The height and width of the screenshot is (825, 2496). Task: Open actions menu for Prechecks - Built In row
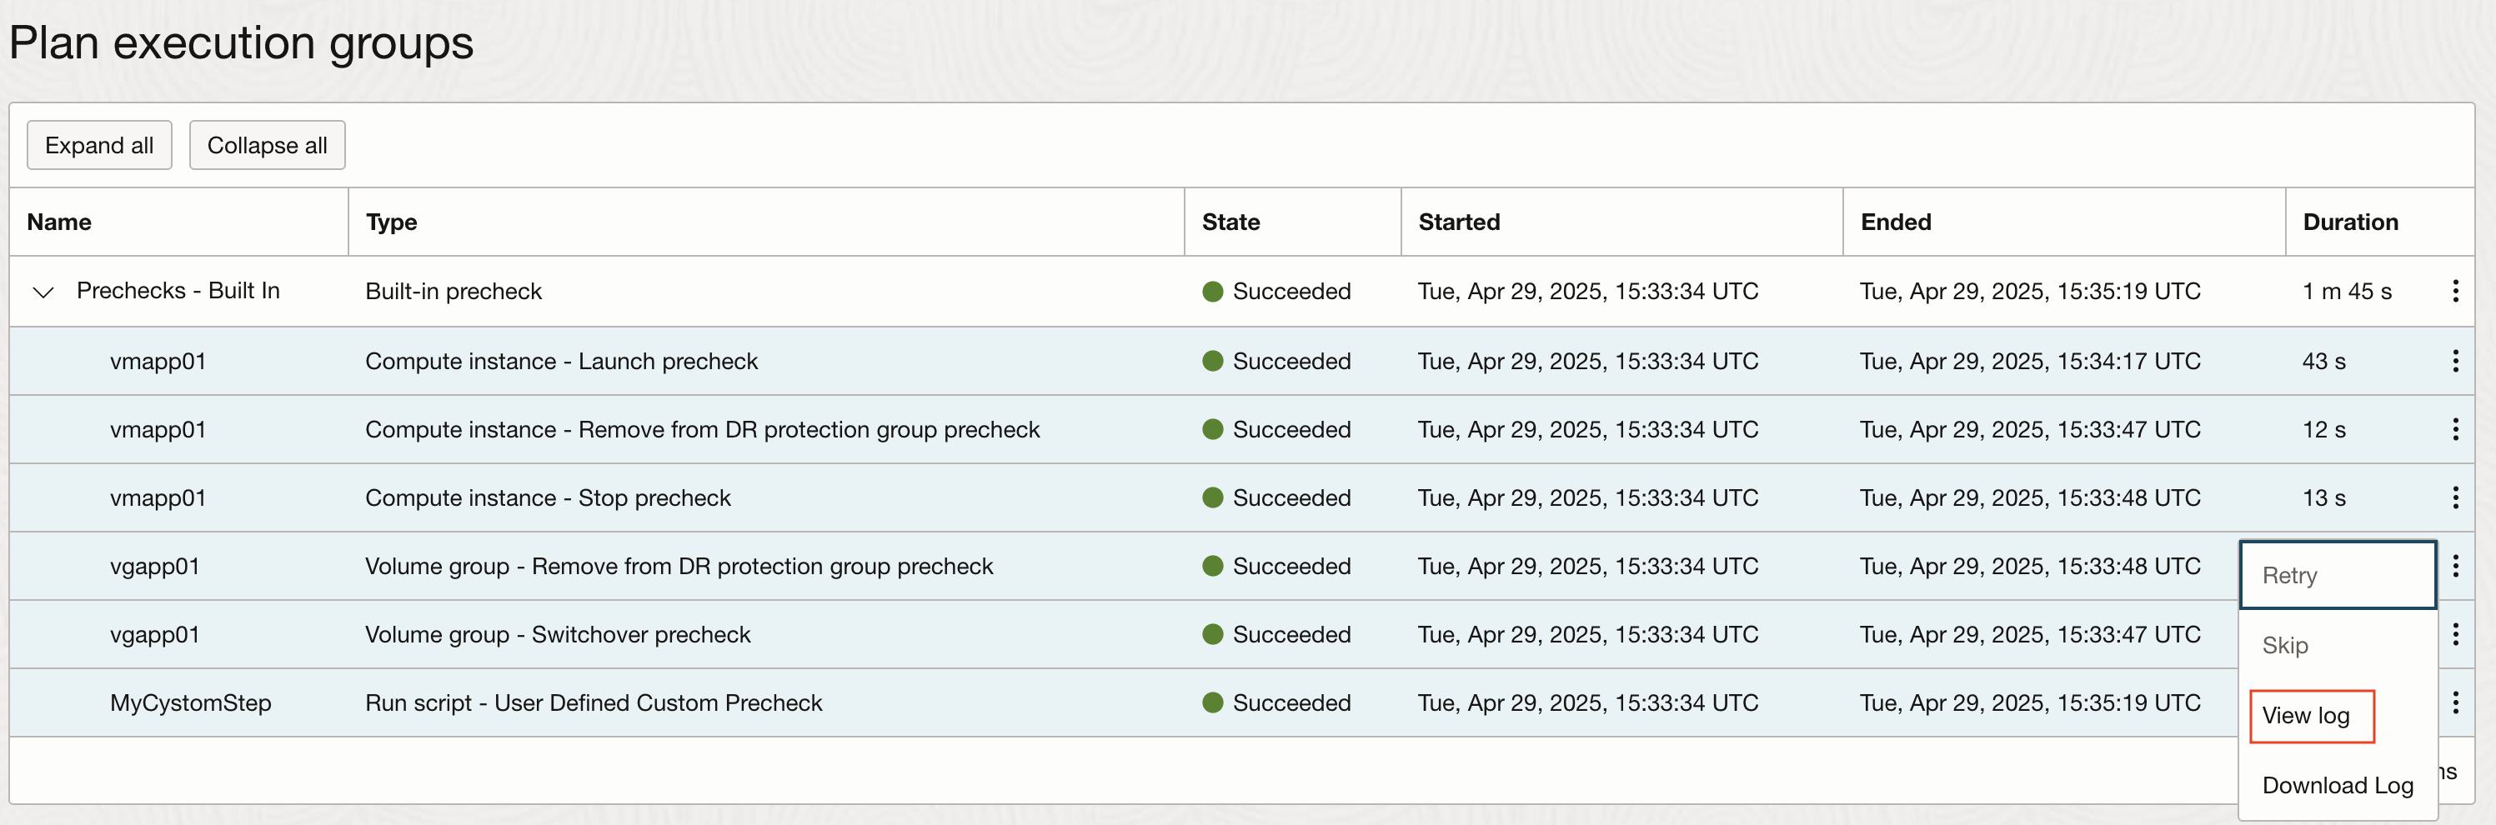[x=2455, y=291]
